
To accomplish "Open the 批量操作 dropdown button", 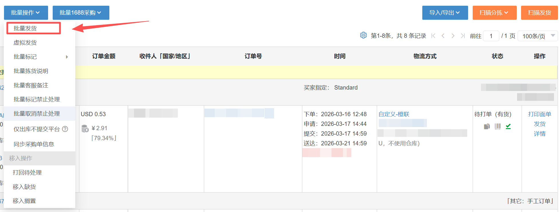I will pyautogui.click(x=26, y=13).
